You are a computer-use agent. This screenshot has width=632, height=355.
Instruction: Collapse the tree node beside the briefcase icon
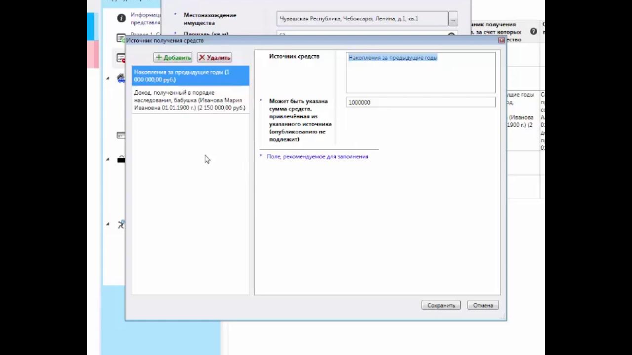pos(108,159)
